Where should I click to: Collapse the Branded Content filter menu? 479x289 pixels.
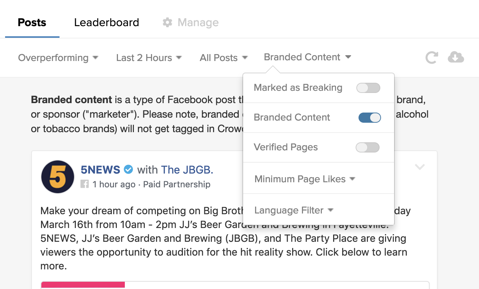pyautogui.click(x=307, y=57)
